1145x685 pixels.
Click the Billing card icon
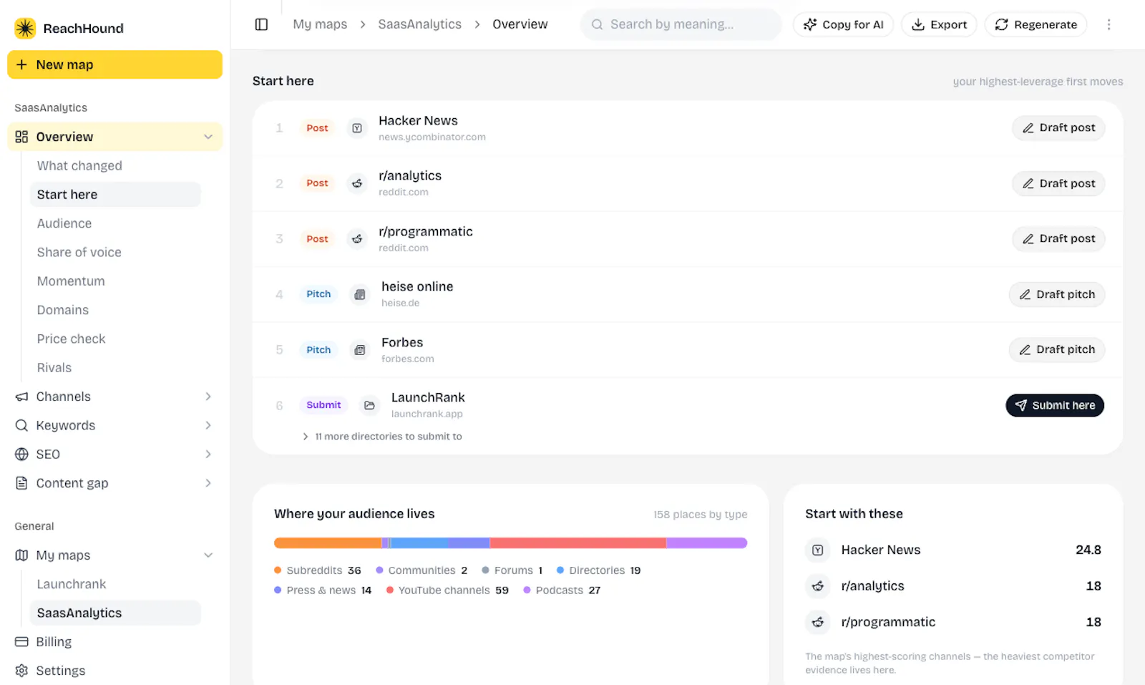22,642
